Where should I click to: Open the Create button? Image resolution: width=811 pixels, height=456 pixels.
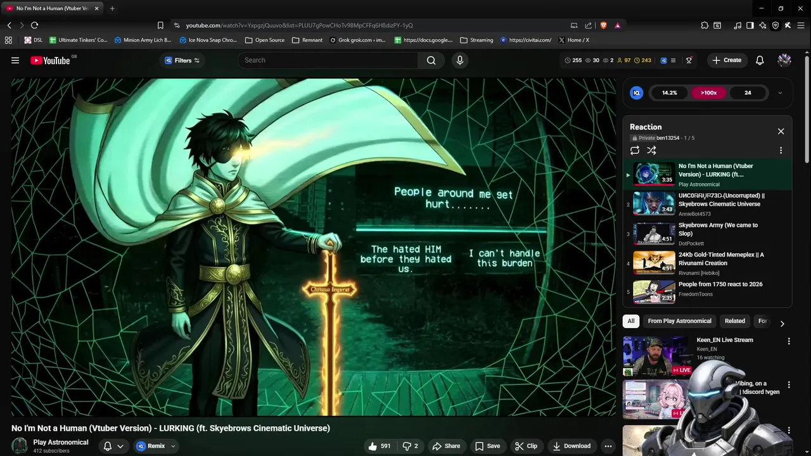point(726,60)
